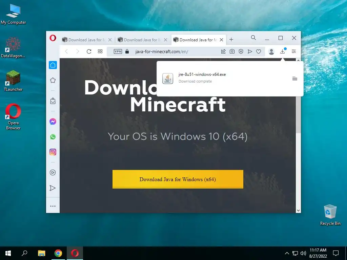This screenshot has height=260, width=347.
Task: Go back using the browser back arrow
Action: (66, 51)
